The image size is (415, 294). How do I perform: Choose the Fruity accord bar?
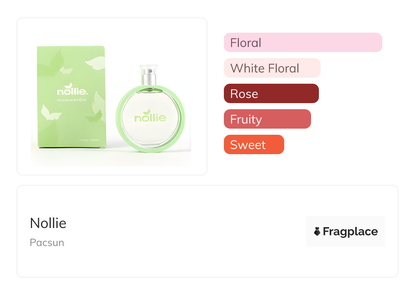(267, 119)
